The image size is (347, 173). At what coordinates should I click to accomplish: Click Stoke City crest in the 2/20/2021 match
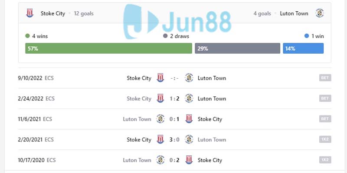(160, 140)
